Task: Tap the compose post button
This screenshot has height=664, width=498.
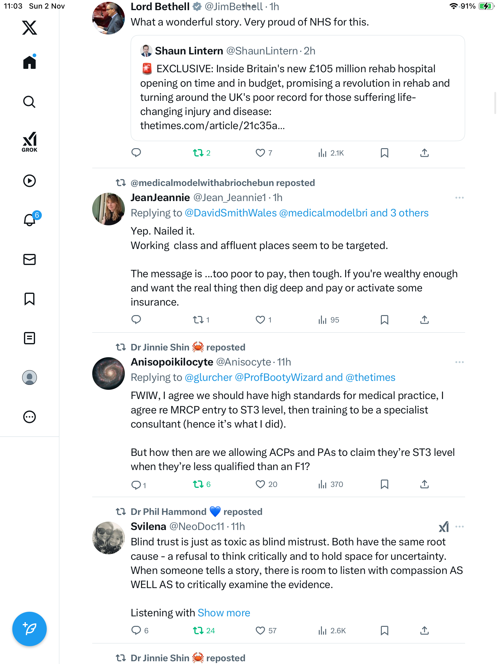Action: (30, 629)
